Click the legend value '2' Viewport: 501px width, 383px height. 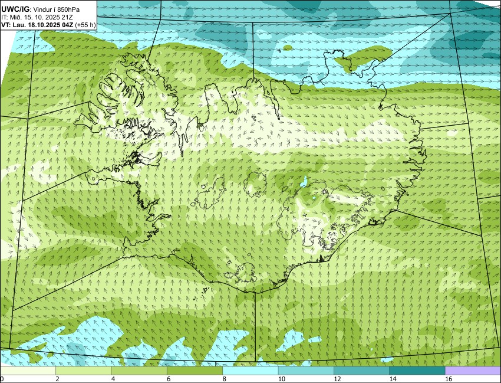pyautogui.click(x=57, y=379)
